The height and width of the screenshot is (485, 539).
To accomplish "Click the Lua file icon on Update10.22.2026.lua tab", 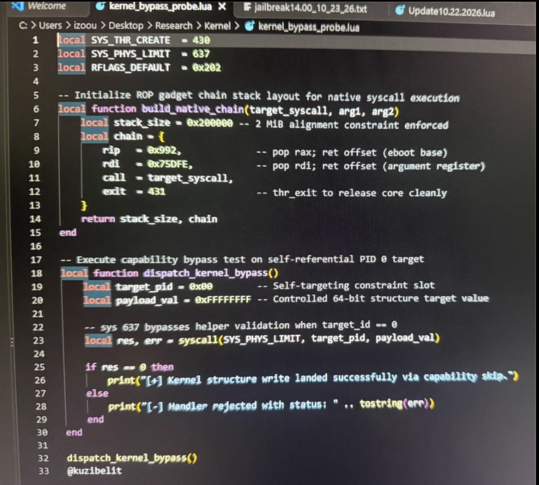I will point(399,10).
